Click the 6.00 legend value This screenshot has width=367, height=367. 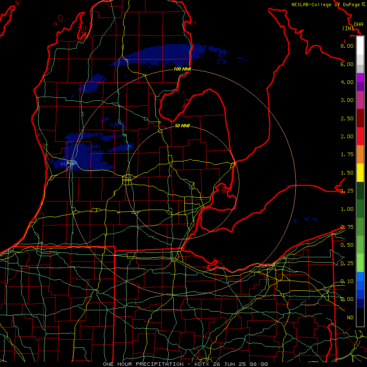pos(347,64)
